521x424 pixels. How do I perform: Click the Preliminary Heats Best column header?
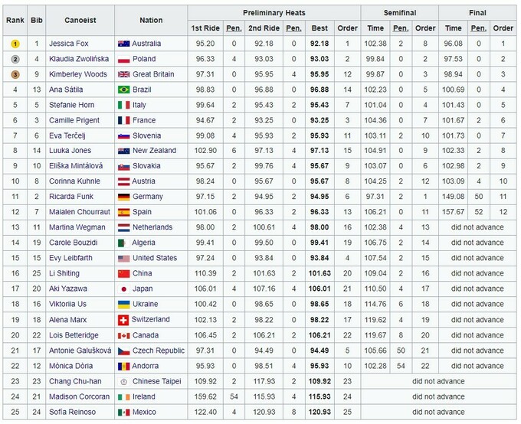(319, 28)
